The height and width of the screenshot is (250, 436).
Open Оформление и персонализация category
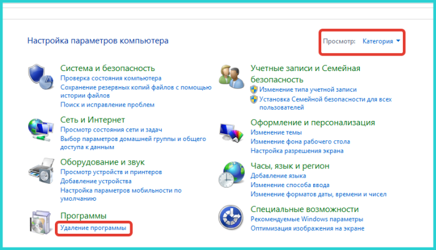(x=313, y=122)
